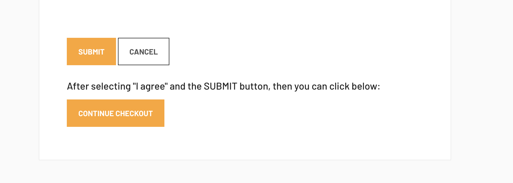The width and height of the screenshot is (513, 183).
Task: Choose CANCEL to abort submission
Action: coord(144,52)
